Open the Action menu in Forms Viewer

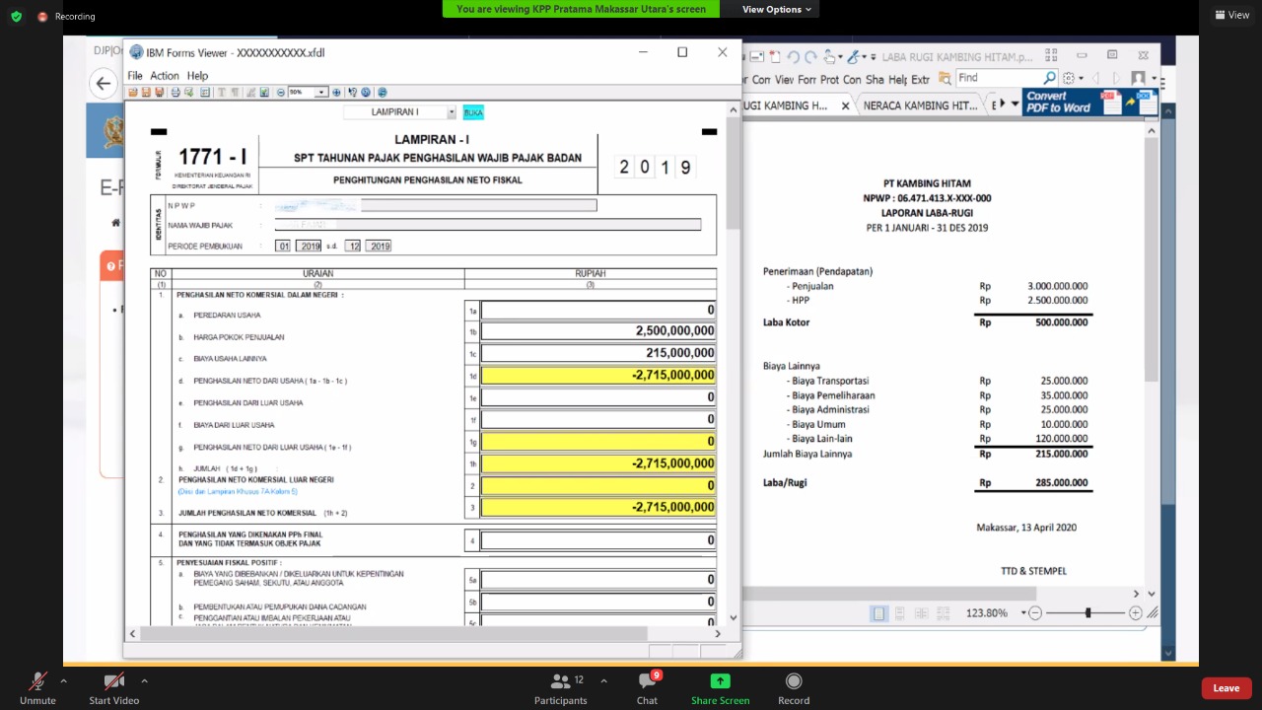[x=164, y=75]
